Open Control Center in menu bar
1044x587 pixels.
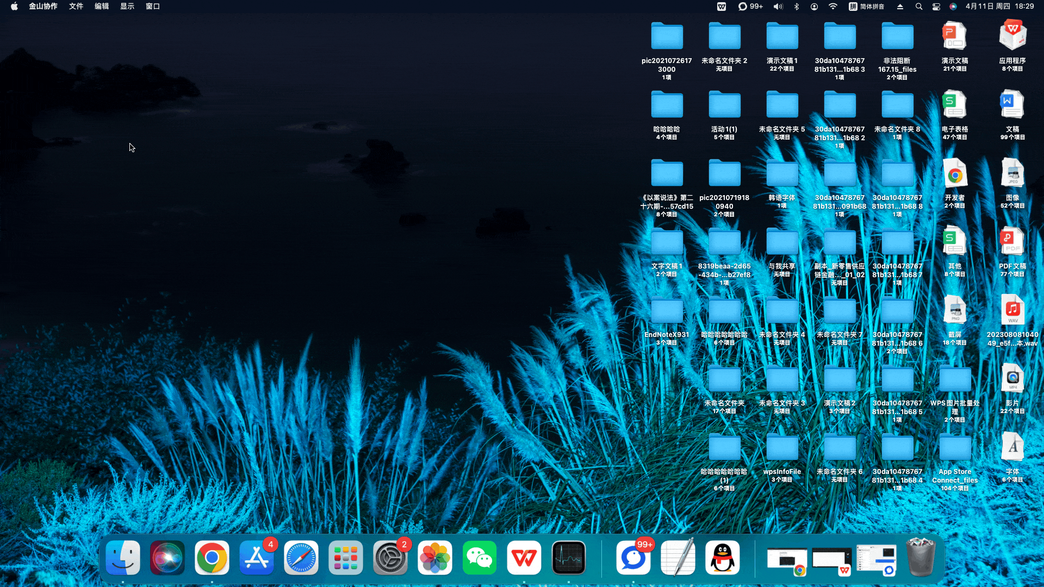tap(936, 7)
